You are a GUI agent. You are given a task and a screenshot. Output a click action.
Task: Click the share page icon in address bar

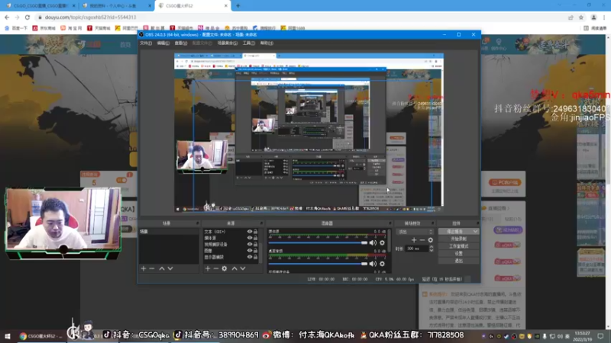tap(571, 17)
